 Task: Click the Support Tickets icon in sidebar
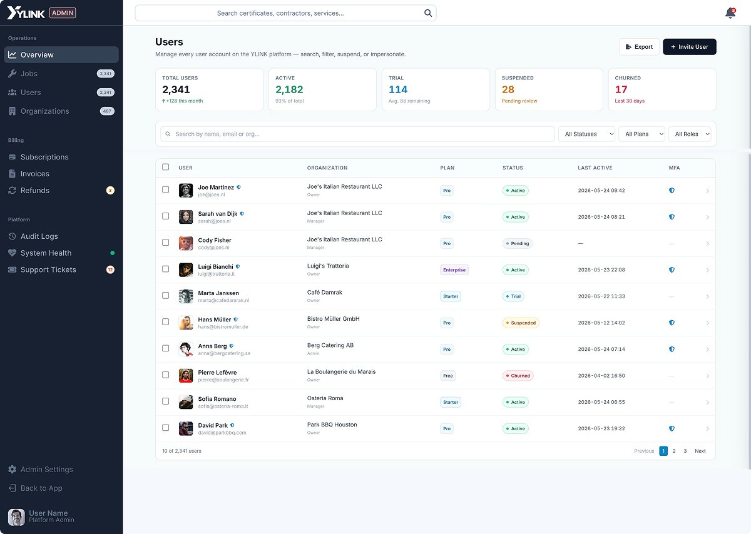click(13, 270)
